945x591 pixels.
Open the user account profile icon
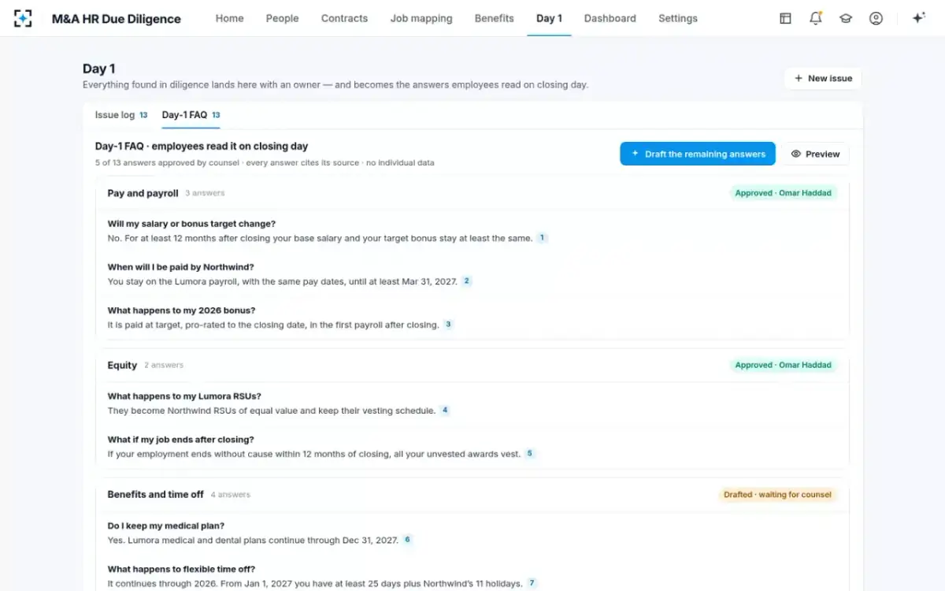pyautogui.click(x=876, y=18)
